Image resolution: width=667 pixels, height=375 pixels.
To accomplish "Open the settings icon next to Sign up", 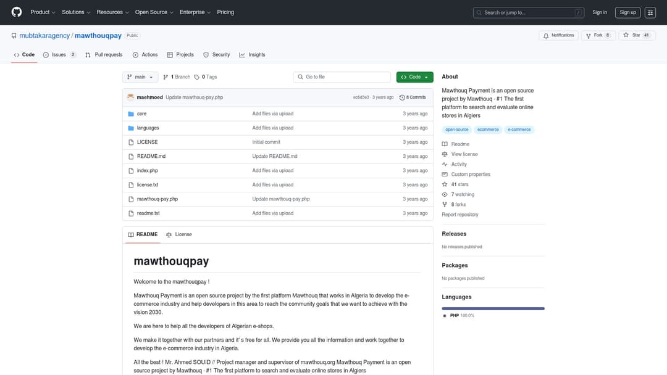I will pos(650,12).
